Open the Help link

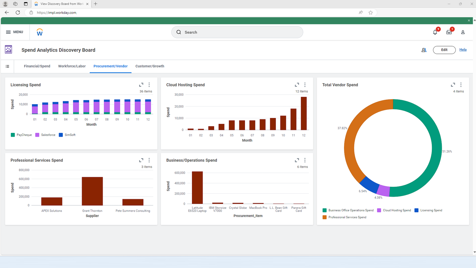click(463, 50)
